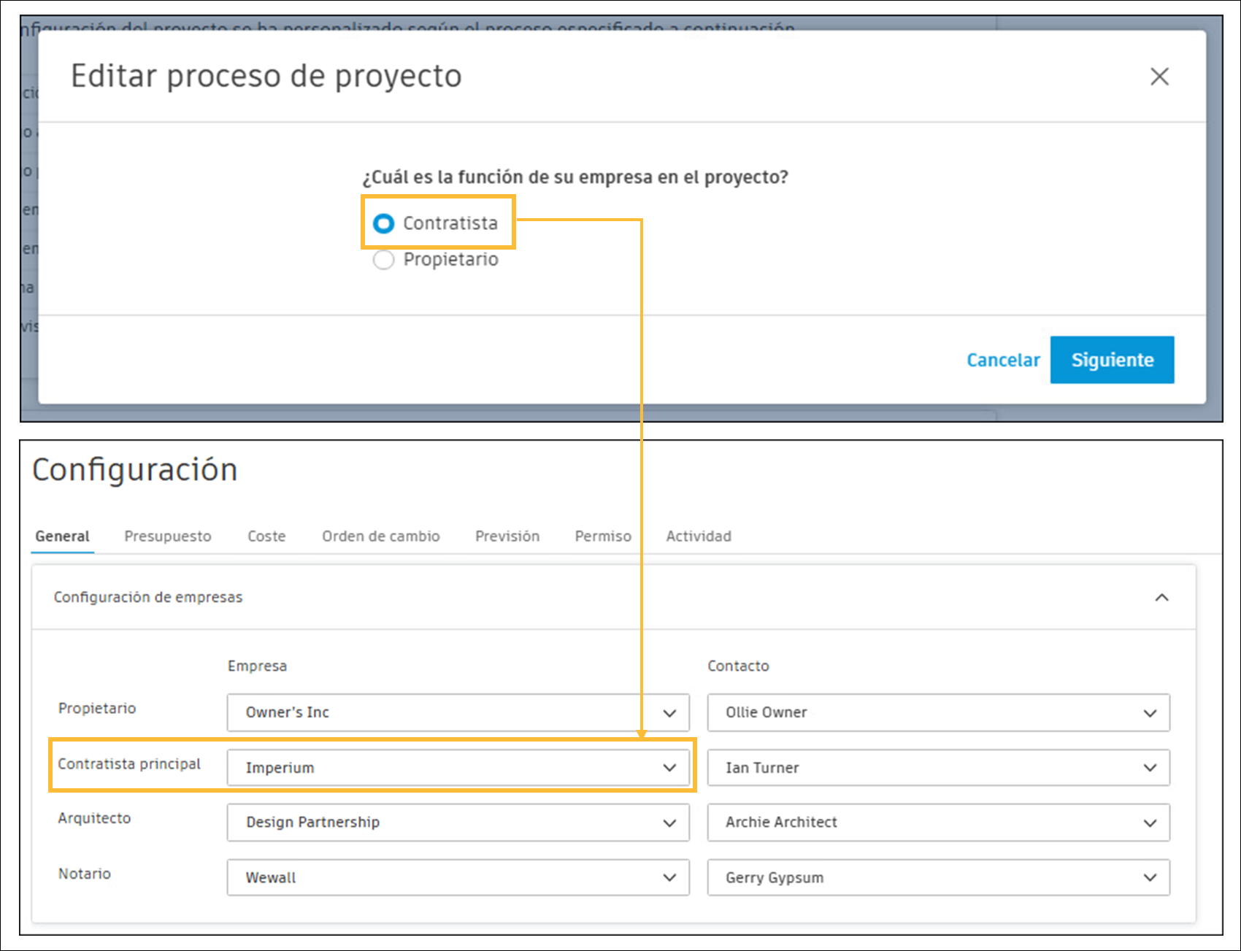Select the Propietario radio button
Screen dimensions: 1241x951
point(383,259)
